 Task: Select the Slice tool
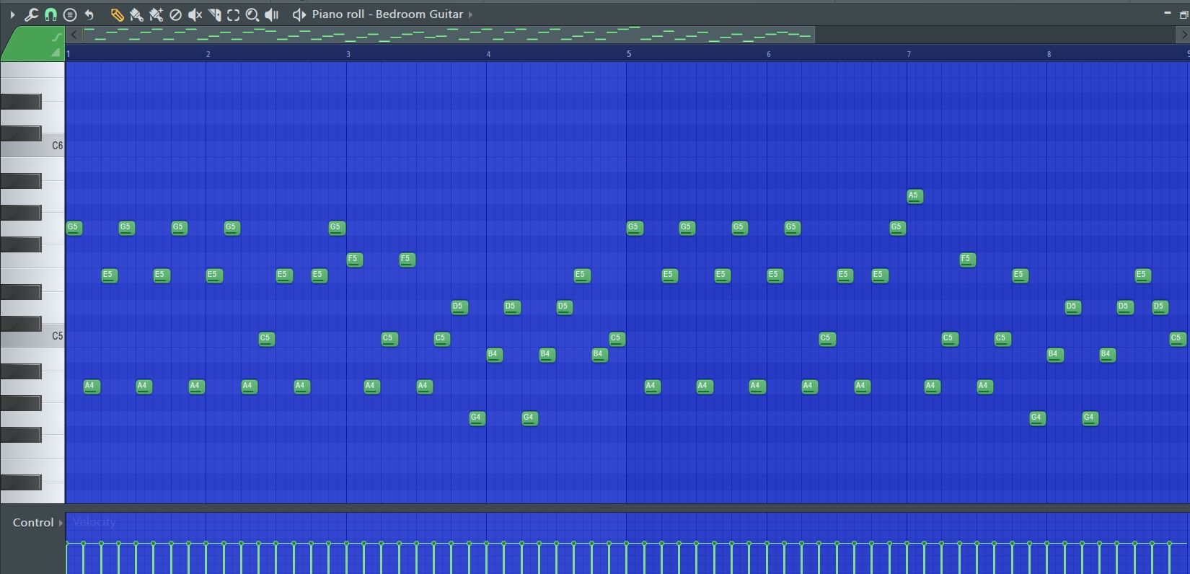[214, 14]
